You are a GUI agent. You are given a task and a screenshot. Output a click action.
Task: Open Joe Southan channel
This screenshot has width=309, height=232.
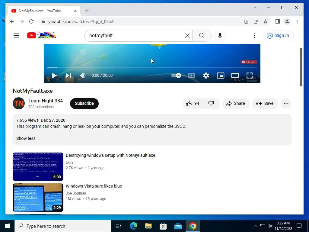76,193
